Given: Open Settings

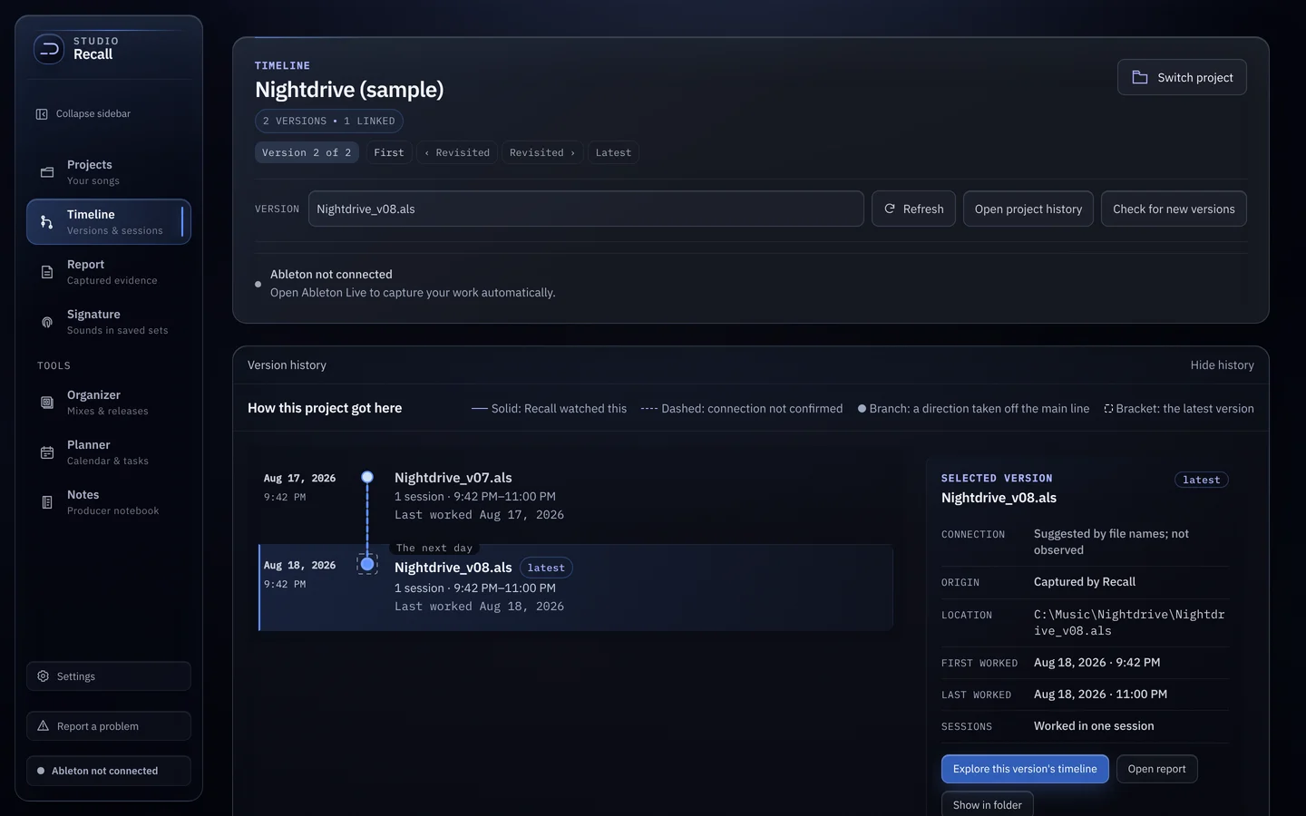Looking at the screenshot, I should [109, 676].
